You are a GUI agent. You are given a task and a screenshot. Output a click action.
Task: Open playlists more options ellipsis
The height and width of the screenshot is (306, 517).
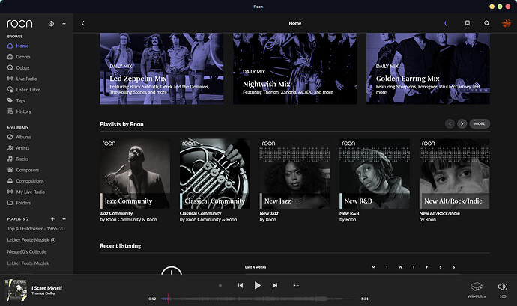tap(63, 218)
